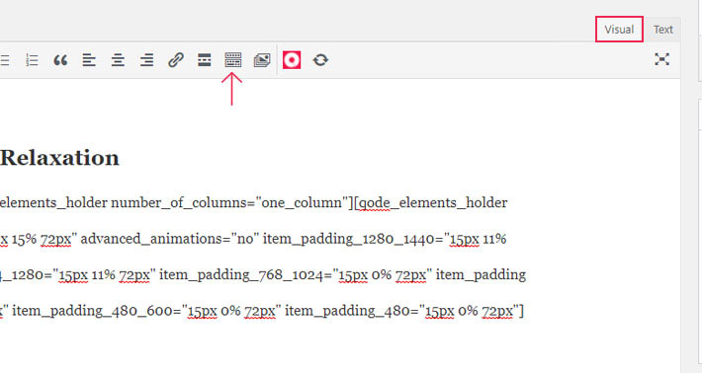Click the numbered list icon
Image resolution: width=702 pixels, height=373 pixels.
[x=32, y=60]
